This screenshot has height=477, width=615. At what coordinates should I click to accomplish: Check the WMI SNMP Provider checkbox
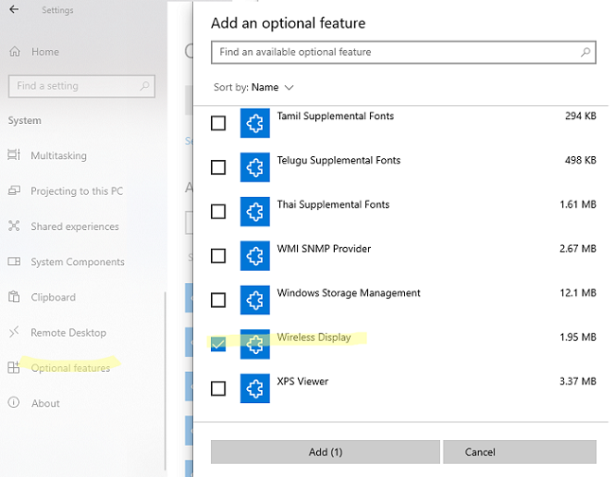click(218, 256)
